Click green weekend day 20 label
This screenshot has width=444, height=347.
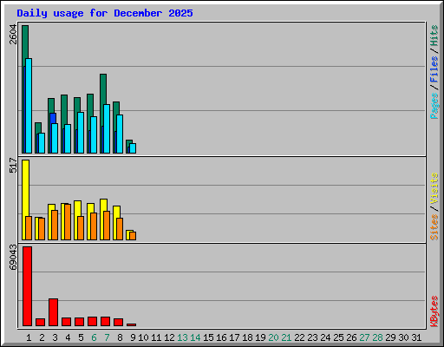tap(273, 337)
